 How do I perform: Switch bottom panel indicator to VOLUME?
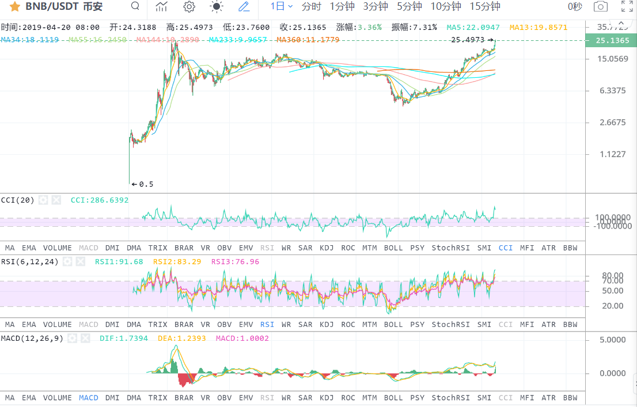point(58,397)
